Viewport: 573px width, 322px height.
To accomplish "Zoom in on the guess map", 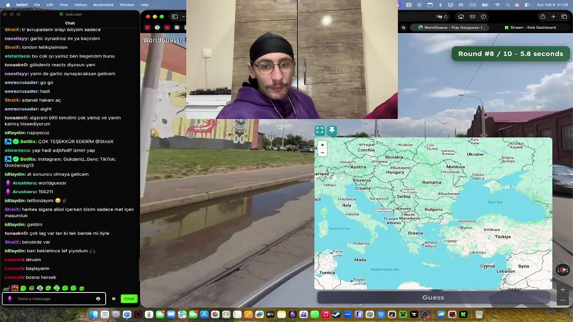I will [322, 145].
